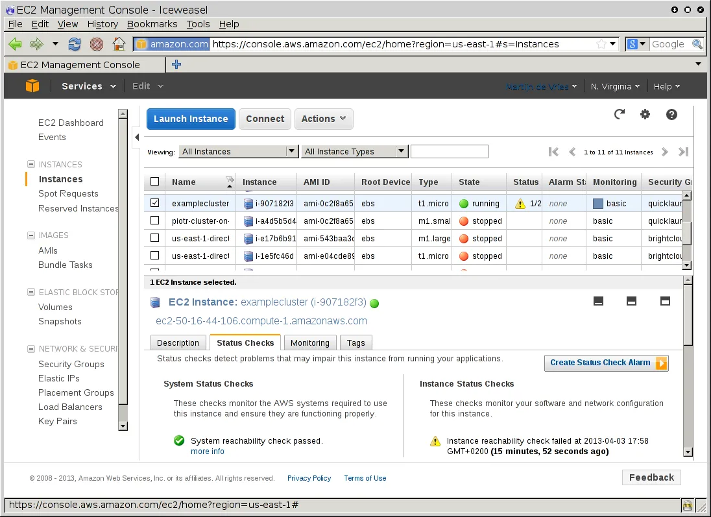Open the question mark help icon
This screenshot has height=517, width=711.
click(671, 114)
